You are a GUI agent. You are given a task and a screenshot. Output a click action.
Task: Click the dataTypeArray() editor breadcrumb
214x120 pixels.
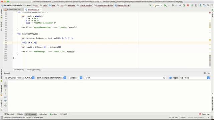coord(34,70)
